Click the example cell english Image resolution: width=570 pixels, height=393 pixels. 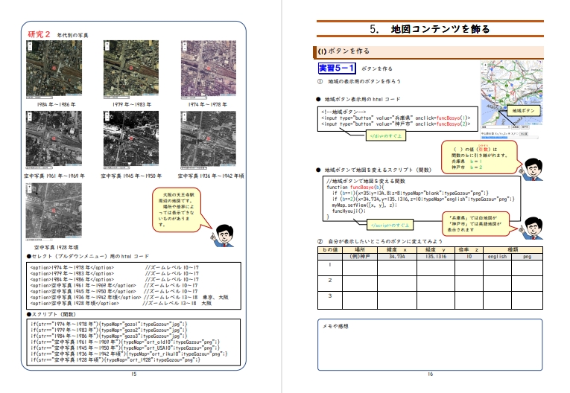497,257
